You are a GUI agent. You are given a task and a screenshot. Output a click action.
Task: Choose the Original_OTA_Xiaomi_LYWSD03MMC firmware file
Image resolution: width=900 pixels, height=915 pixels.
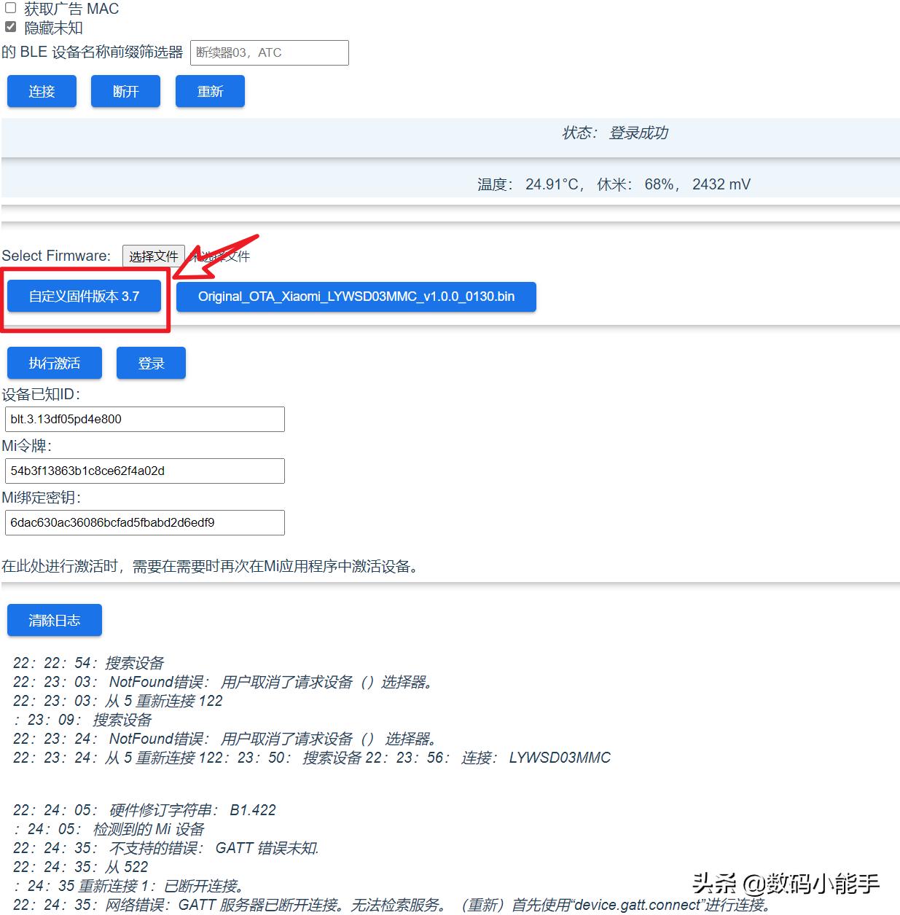click(356, 297)
